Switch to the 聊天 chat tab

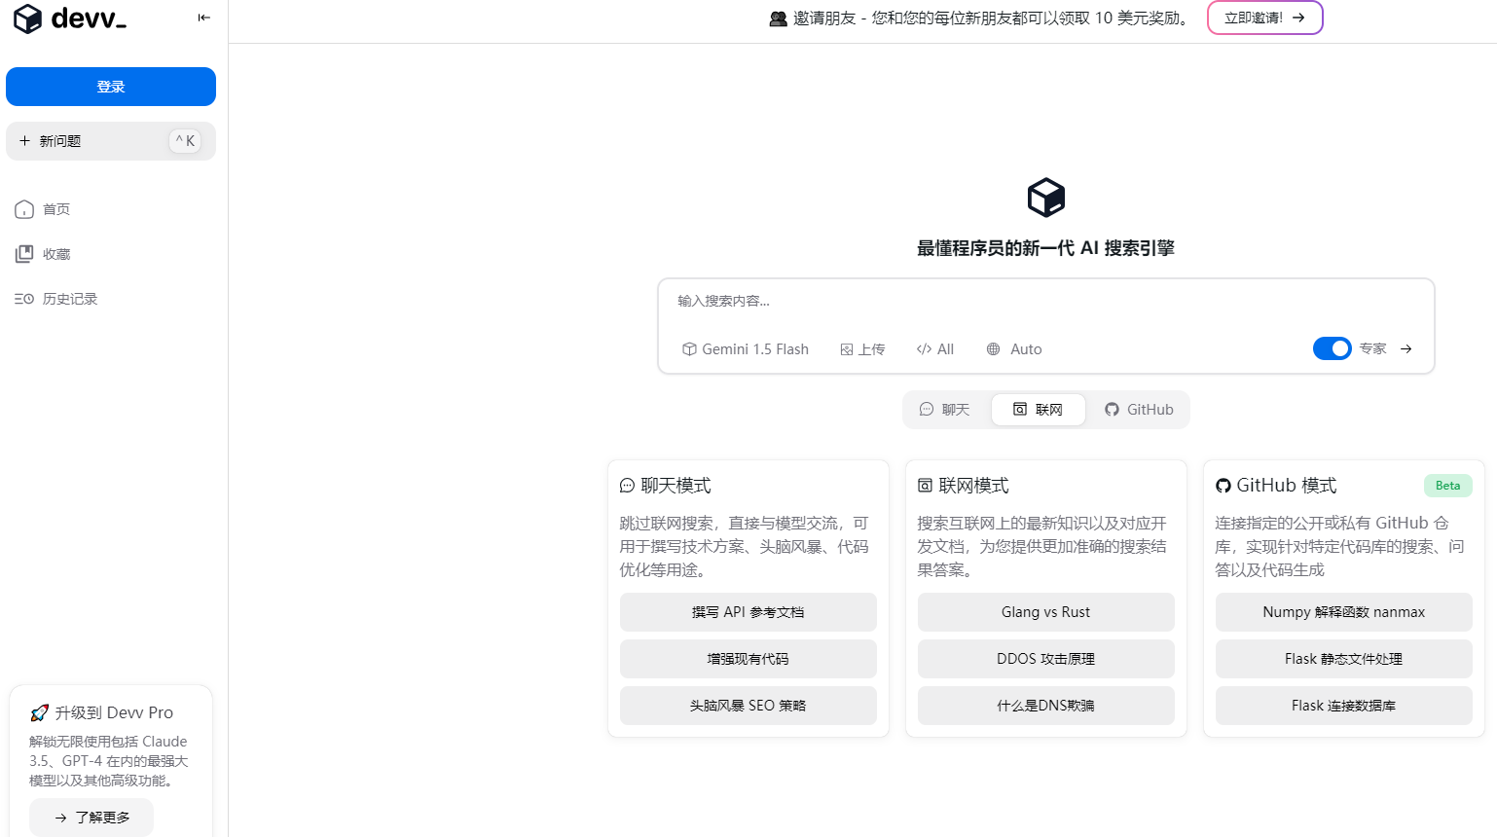(944, 410)
